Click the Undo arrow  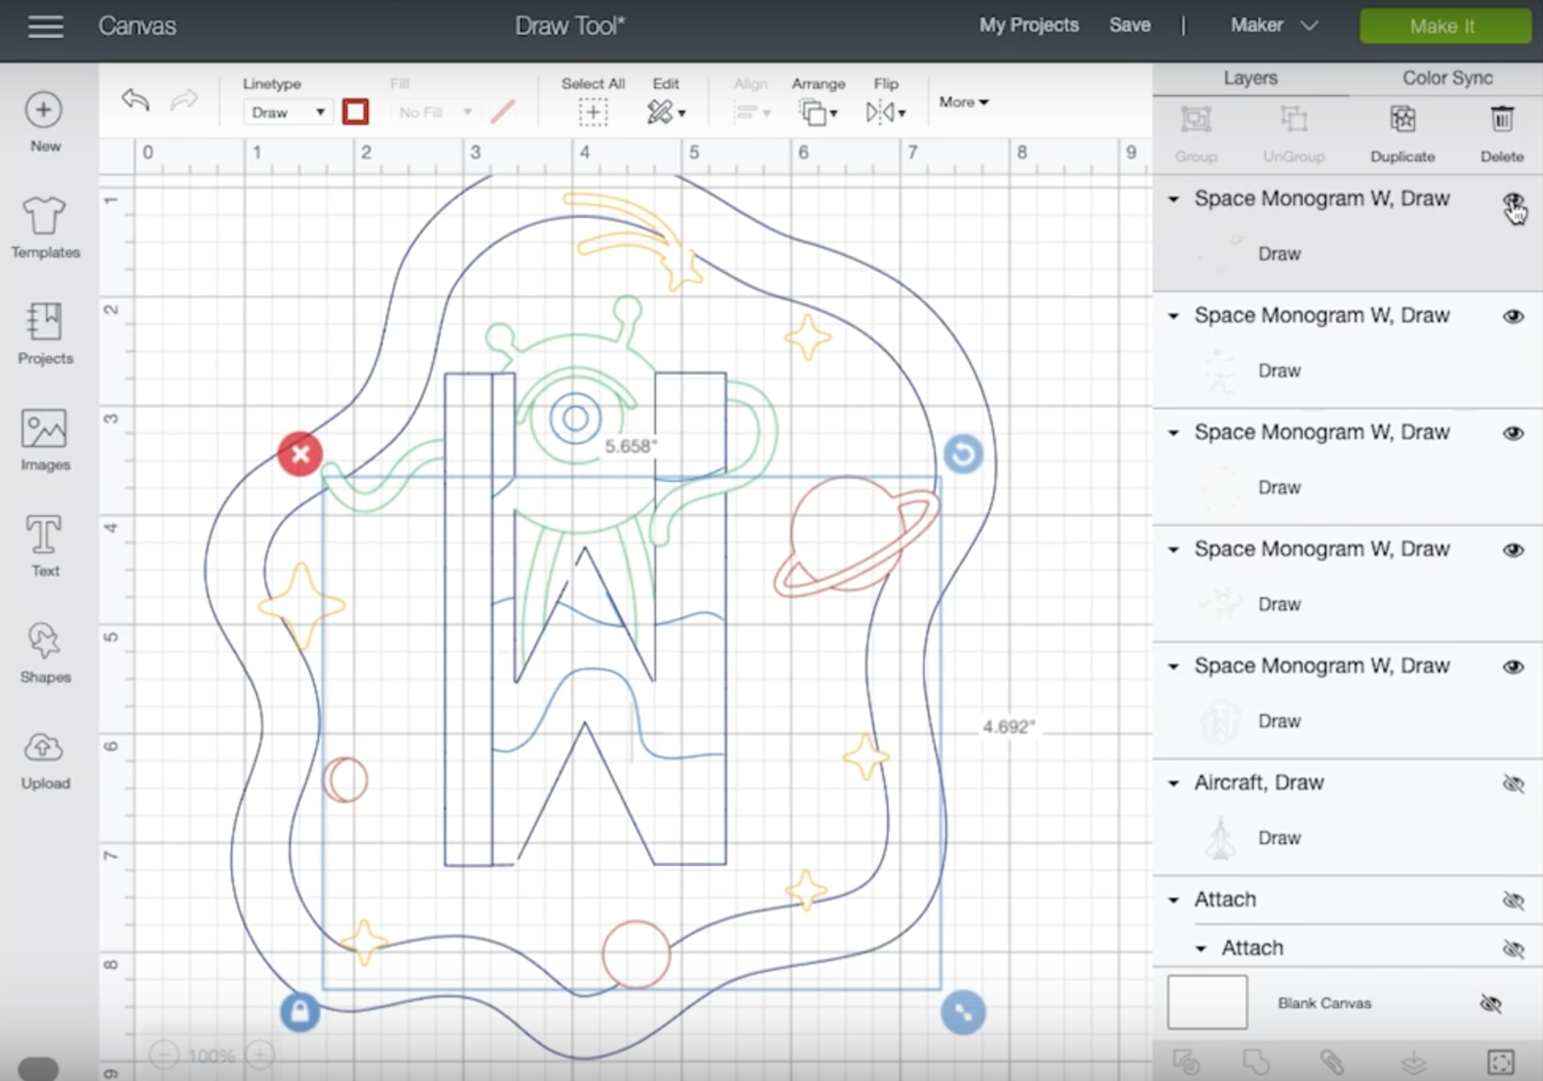136,100
